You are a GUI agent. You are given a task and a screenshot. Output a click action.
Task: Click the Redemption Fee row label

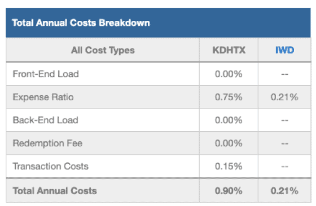tap(47, 143)
